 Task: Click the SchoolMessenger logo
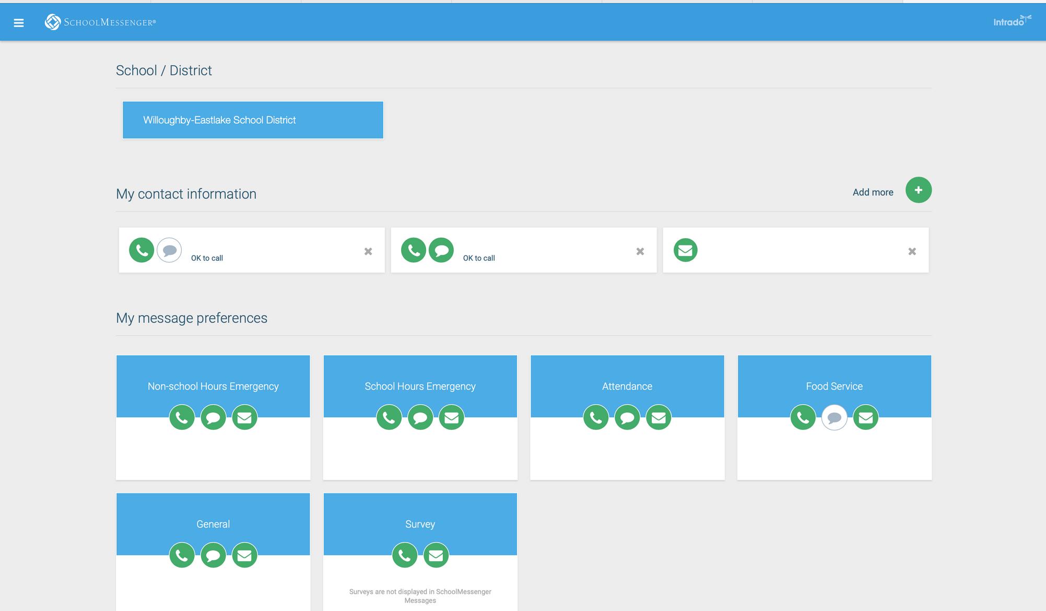100,22
